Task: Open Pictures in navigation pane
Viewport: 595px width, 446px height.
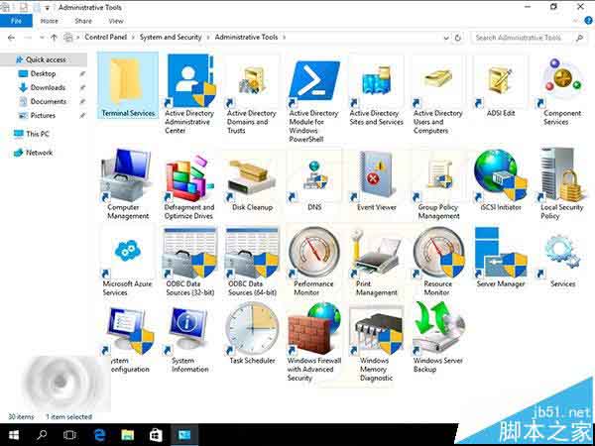Action: pos(43,116)
